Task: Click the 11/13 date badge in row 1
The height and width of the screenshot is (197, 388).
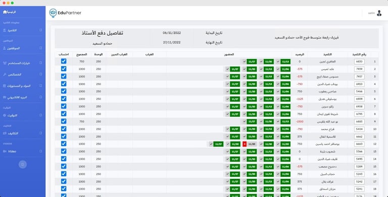Action: point(285,61)
